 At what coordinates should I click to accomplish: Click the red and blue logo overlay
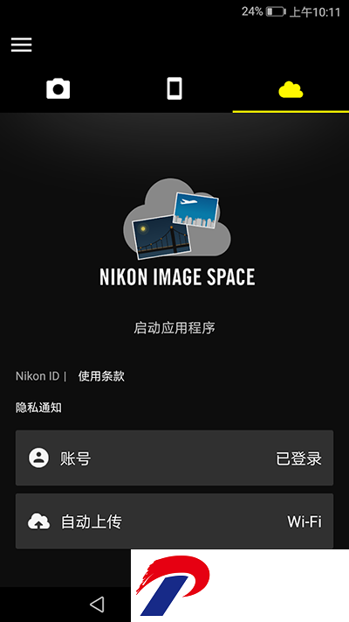[x=240, y=585]
